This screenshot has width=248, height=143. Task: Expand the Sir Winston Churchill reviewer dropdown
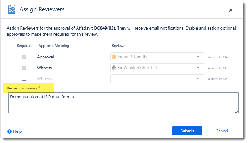pyautogui.click(x=198, y=68)
